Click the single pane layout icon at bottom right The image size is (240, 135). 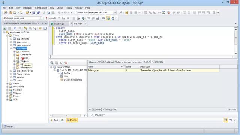click(230, 120)
